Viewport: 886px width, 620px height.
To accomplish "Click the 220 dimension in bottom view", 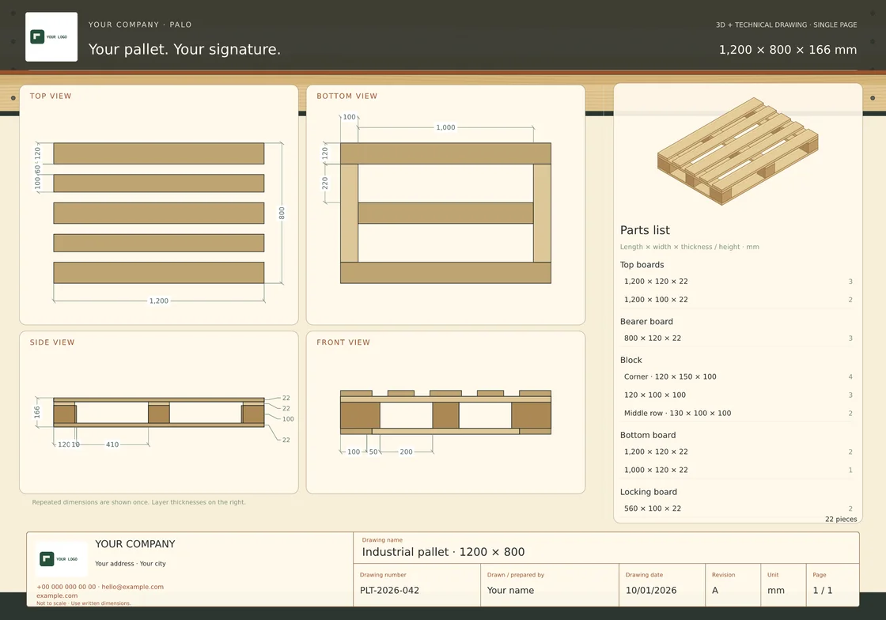I will [325, 183].
